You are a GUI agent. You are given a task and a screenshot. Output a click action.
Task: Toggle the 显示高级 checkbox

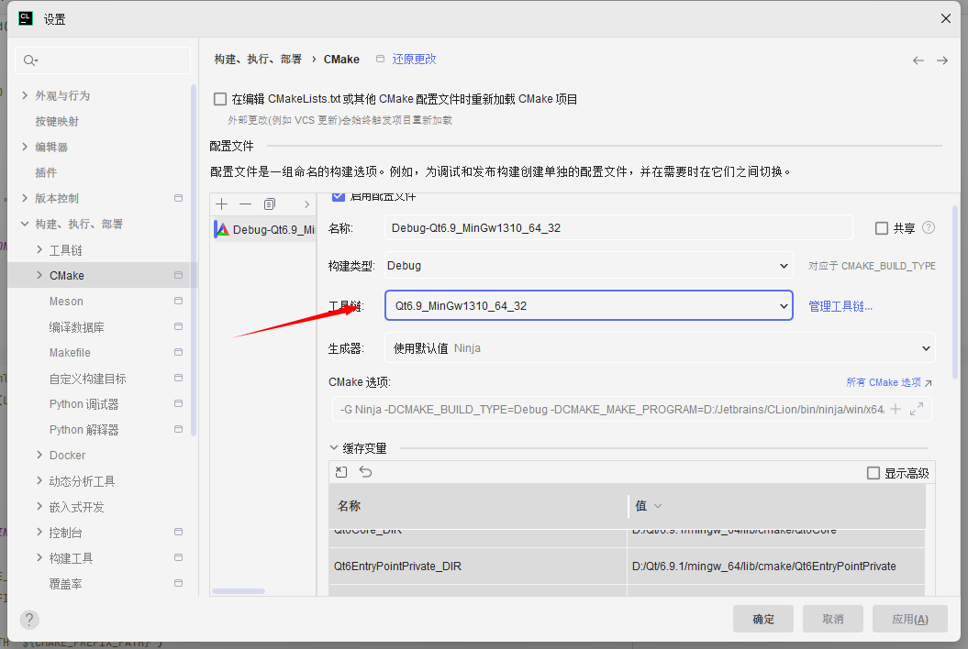click(x=873, y=473)
